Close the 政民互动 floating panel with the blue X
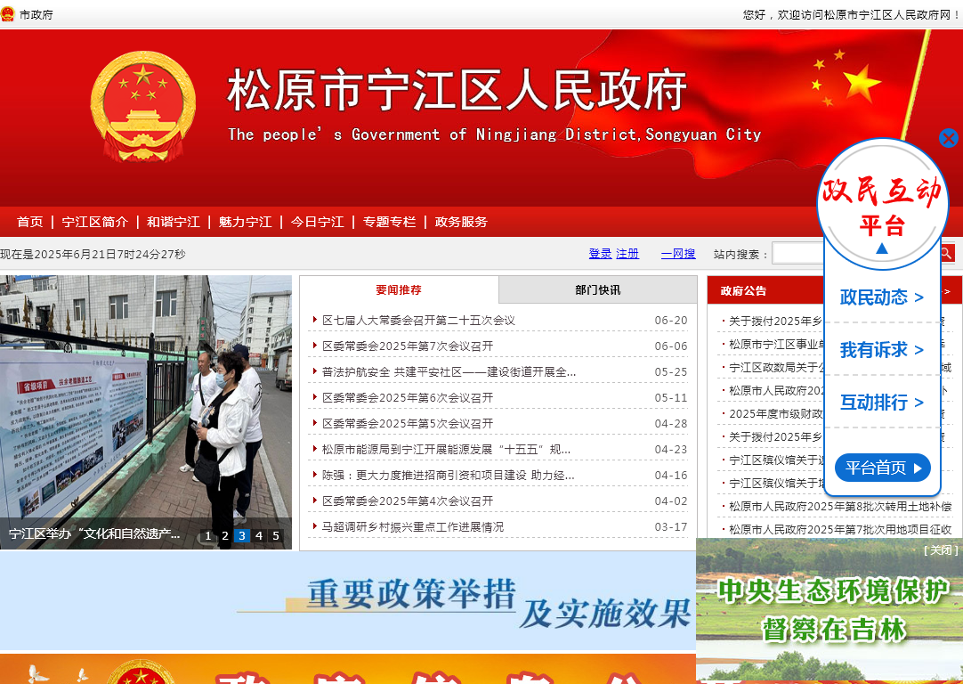963x684 pixels. coord(948,138)
